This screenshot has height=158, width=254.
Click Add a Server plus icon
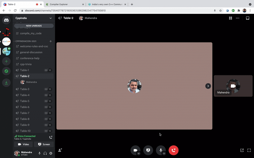point(6,61)
